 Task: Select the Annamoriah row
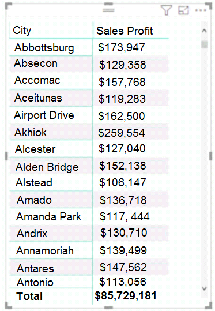pos(89,250)
